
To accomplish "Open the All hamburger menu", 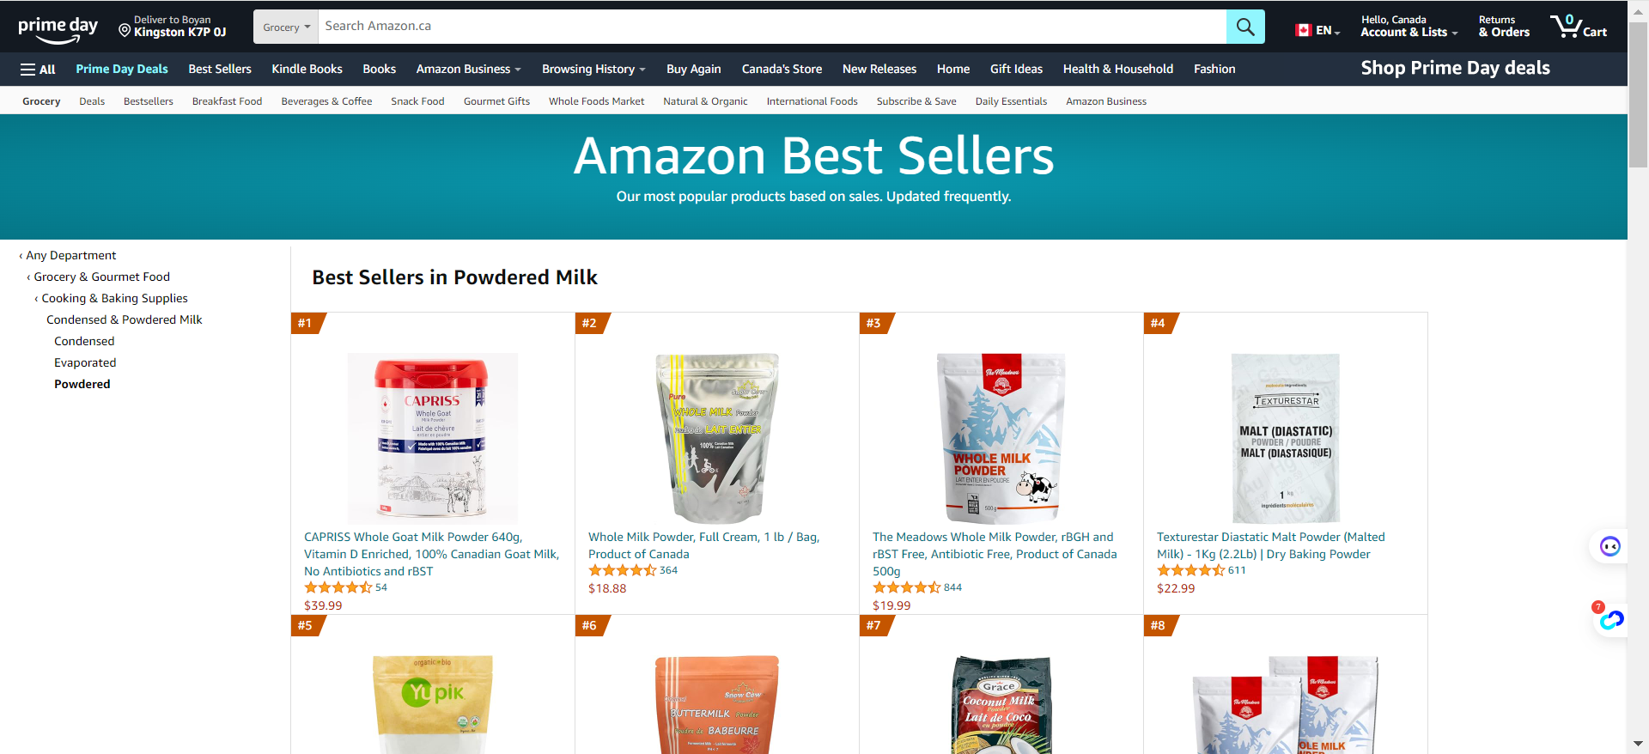I will [x=38, y=70].
